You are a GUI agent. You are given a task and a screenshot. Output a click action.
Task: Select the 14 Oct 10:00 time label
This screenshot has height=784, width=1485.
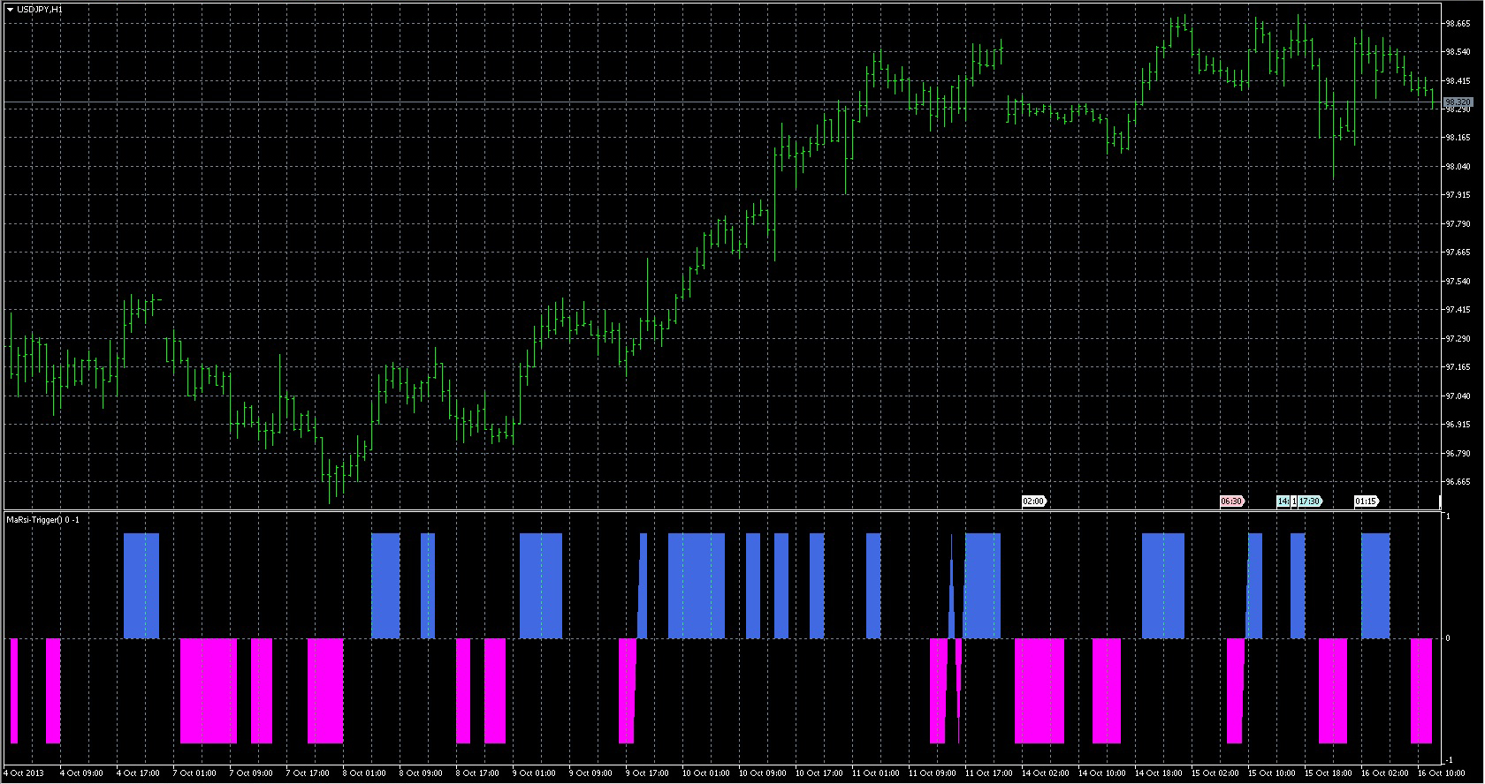[1100, 773]
